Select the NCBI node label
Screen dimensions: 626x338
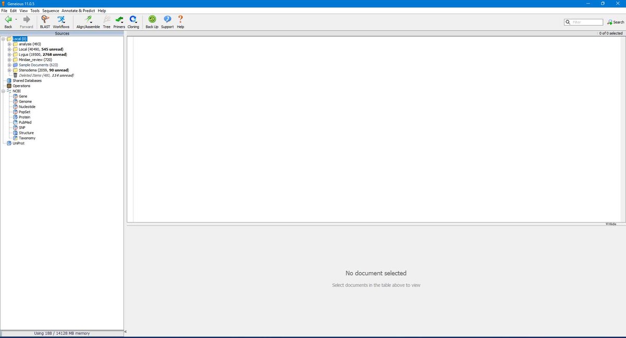[17, 91]
